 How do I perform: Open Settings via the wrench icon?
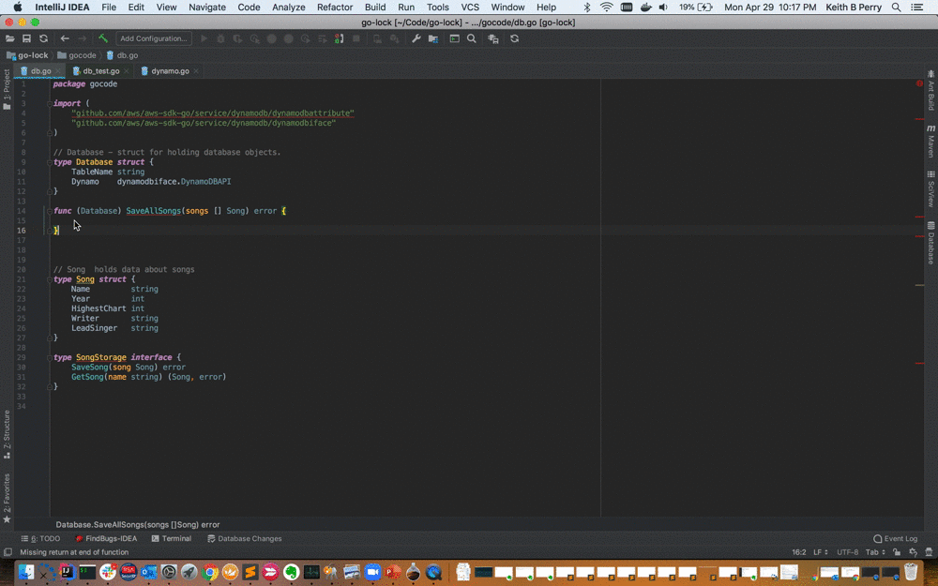pos(416,39)
